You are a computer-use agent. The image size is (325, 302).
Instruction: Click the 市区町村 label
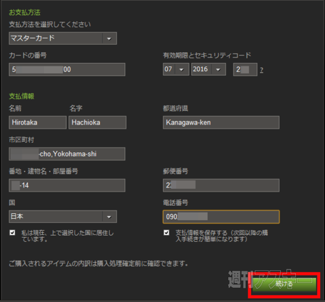(22, 140)
